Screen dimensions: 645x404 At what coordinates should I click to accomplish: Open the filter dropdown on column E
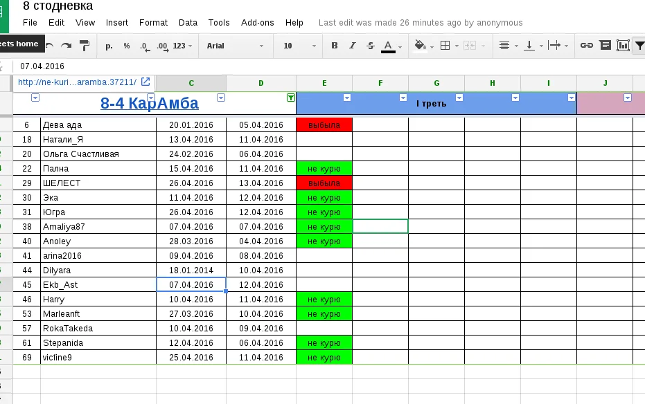[348, 98]
